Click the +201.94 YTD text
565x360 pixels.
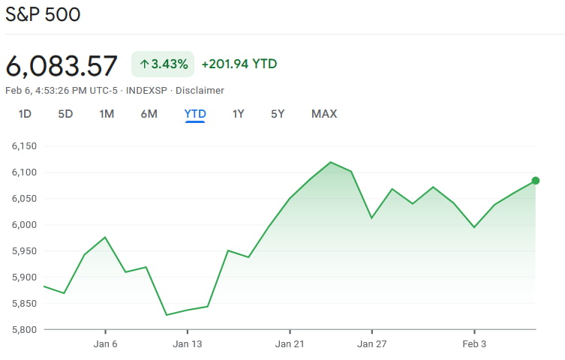point(239,64)
